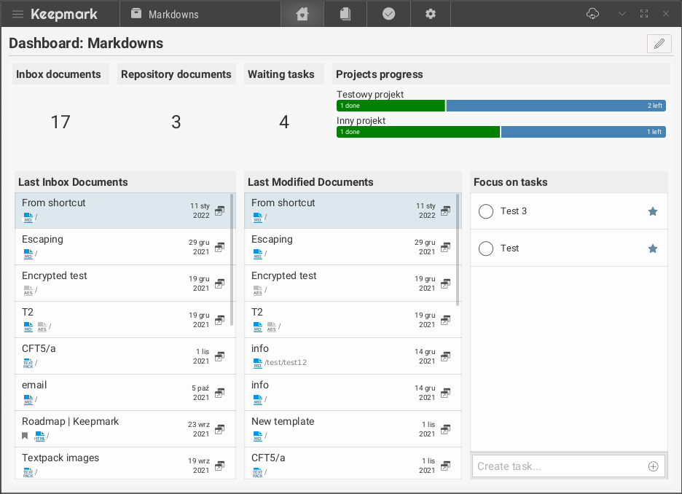Viewport: 682px width, 494px height.
Task: Open the Settings gear tab
Action: [x=431, y=14]
